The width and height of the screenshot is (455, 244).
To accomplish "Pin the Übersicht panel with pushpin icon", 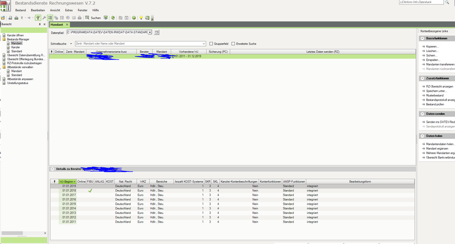I will click(x=40, y=25).
